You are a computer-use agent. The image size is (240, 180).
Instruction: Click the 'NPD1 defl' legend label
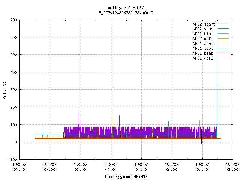(203, 58)
